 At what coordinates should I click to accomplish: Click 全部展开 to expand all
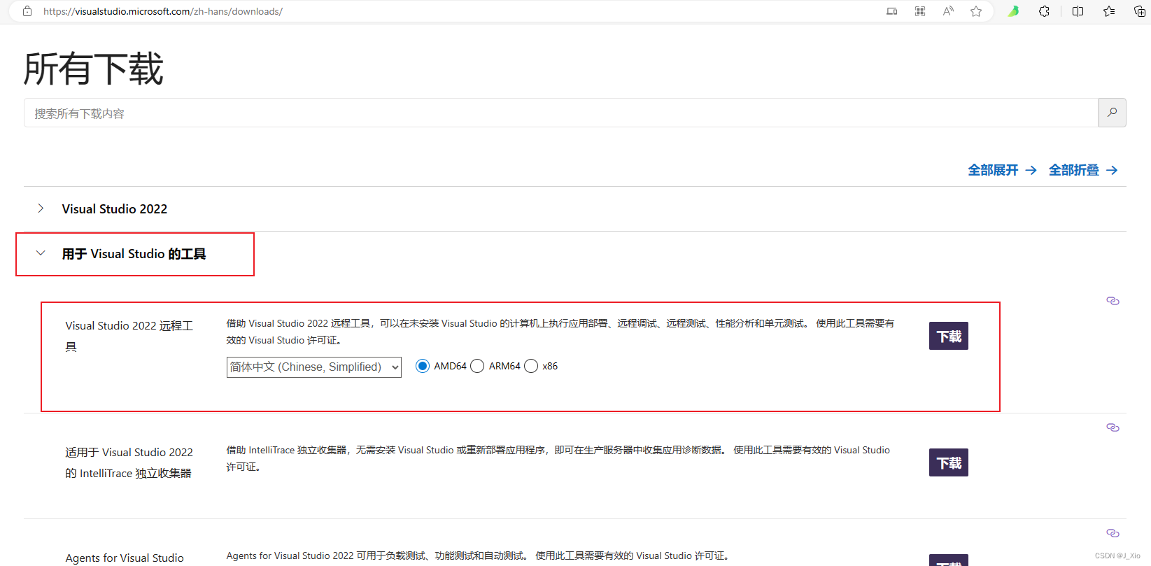point(1002,170)
